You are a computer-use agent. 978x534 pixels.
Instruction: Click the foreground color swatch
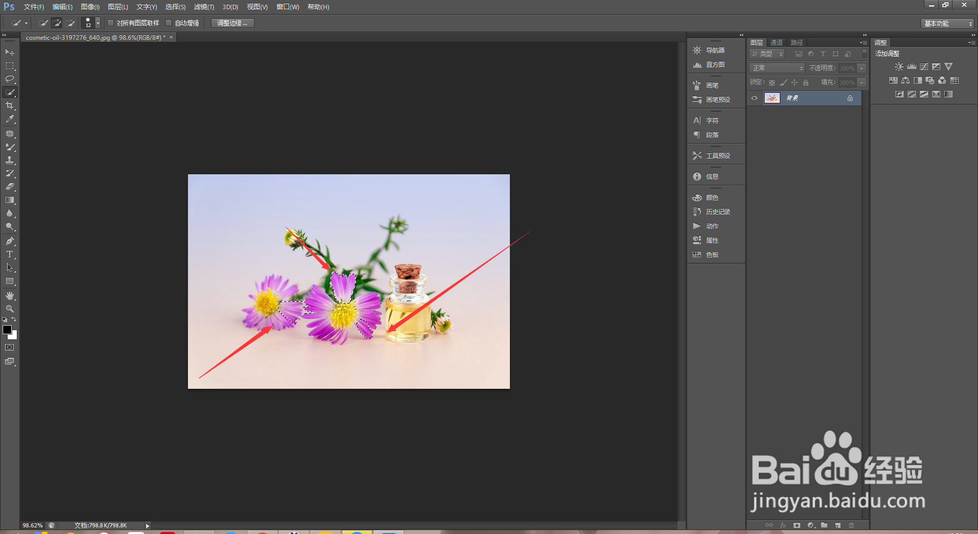coord(7,330)
